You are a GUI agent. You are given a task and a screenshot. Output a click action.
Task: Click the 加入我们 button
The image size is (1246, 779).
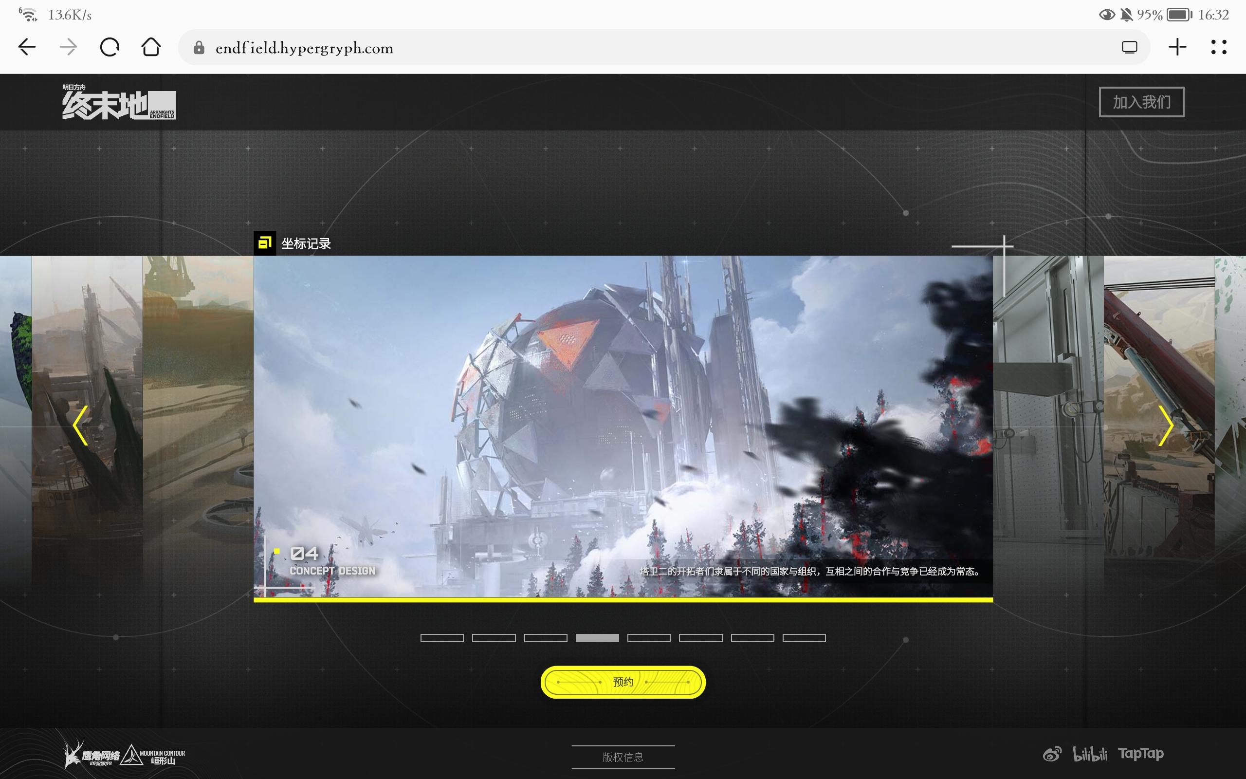click(1141, 102)
